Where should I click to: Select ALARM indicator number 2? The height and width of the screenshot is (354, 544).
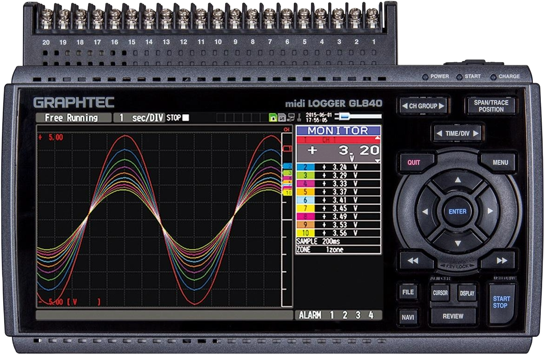[345, 315]
